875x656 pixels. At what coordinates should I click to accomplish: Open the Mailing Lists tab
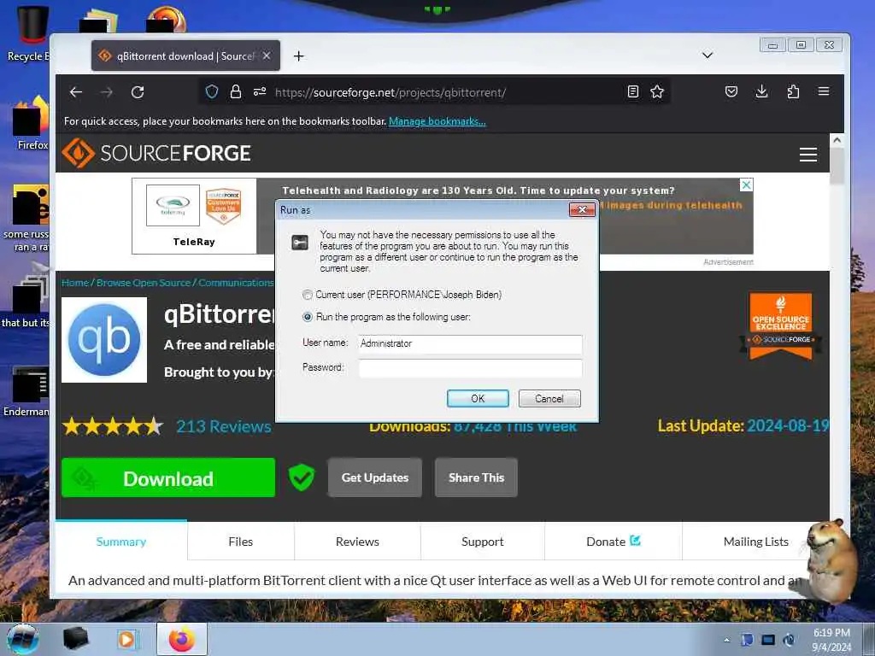tap(755, 541)
